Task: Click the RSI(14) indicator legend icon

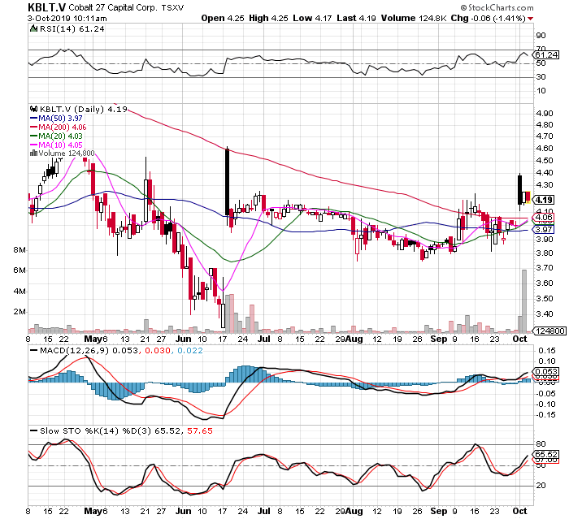Action: click(33, 28)
